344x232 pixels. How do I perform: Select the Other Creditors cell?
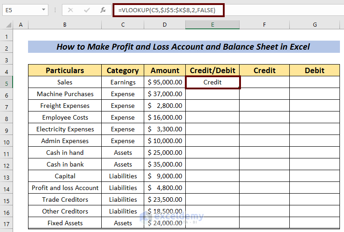[x=65, y=211]
